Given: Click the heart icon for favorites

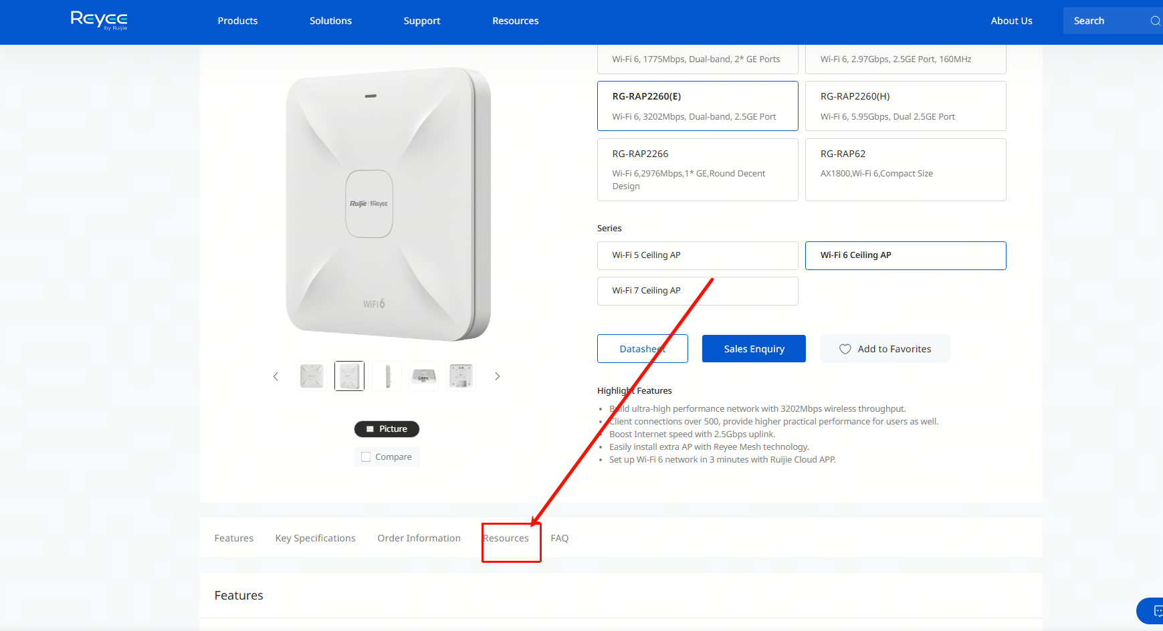Looking at the screenshot, I should [845, 349].
